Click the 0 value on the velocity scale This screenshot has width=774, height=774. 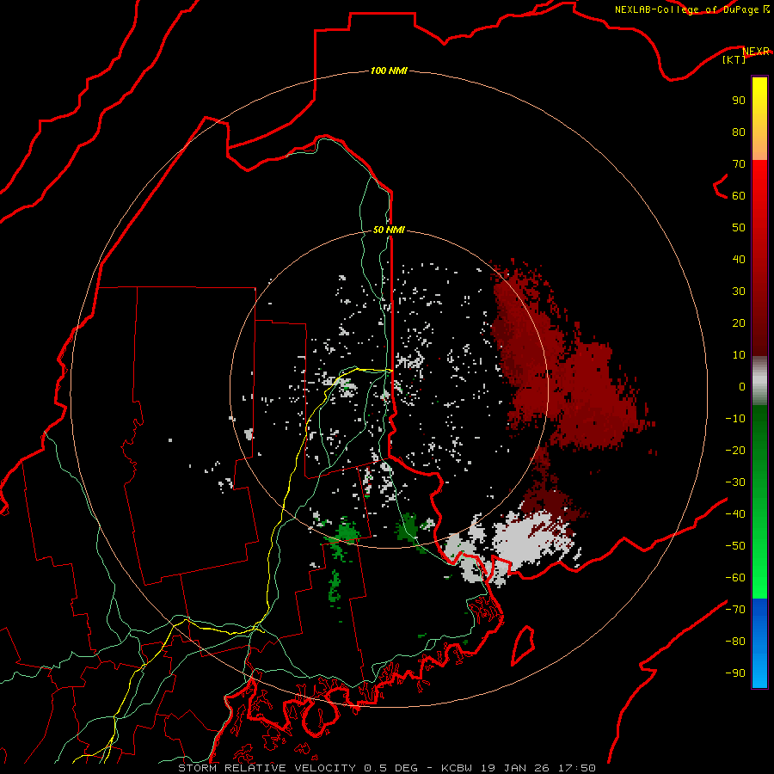[x=742, y=386]
